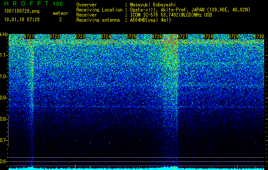Click the 0725 time marker label

tap(131, 37)
